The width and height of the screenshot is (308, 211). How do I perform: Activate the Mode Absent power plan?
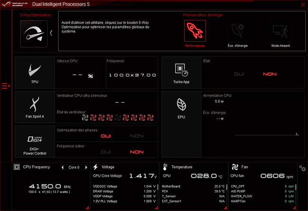tap(281, 32)
